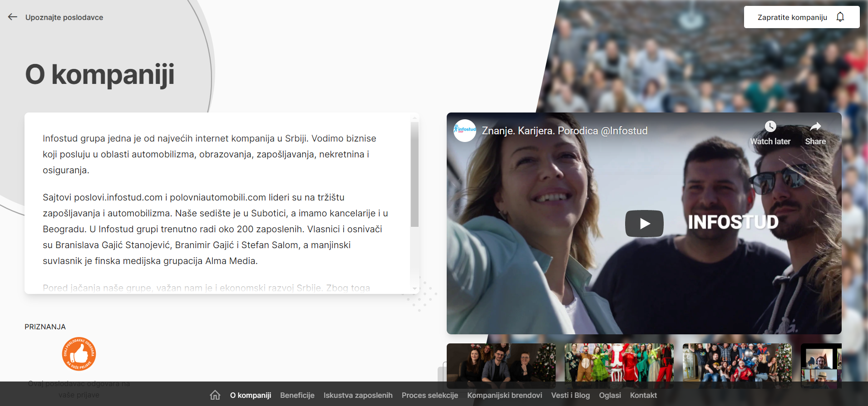Viewport: 868px width, 406px height.
Task: Switch to Proces selekcije section
Action: (x=429, y=395)
